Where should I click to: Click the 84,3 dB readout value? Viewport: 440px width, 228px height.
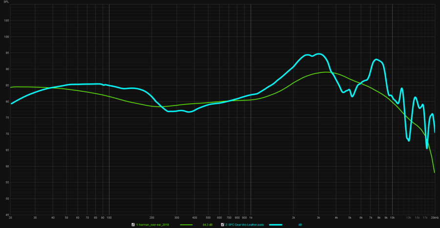pos(208,225)
